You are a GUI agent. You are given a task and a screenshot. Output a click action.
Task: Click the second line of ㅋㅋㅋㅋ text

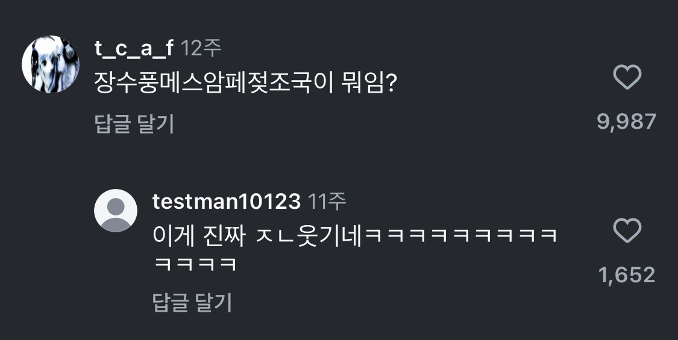pos(195,264)
